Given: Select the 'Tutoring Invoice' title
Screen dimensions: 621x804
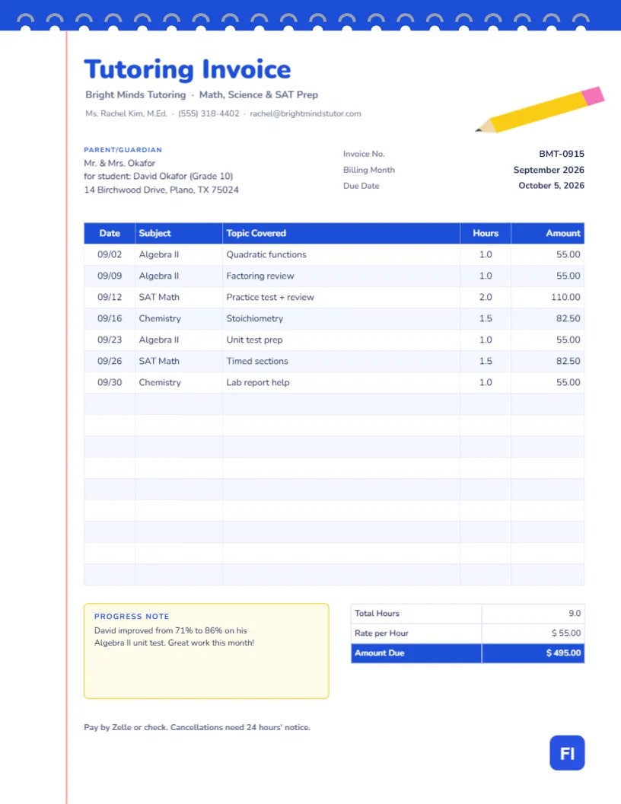Looking at the screenshot, I should click(x=187, y=69).
